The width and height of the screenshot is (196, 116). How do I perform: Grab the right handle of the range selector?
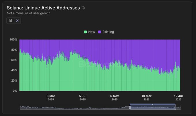175,107
